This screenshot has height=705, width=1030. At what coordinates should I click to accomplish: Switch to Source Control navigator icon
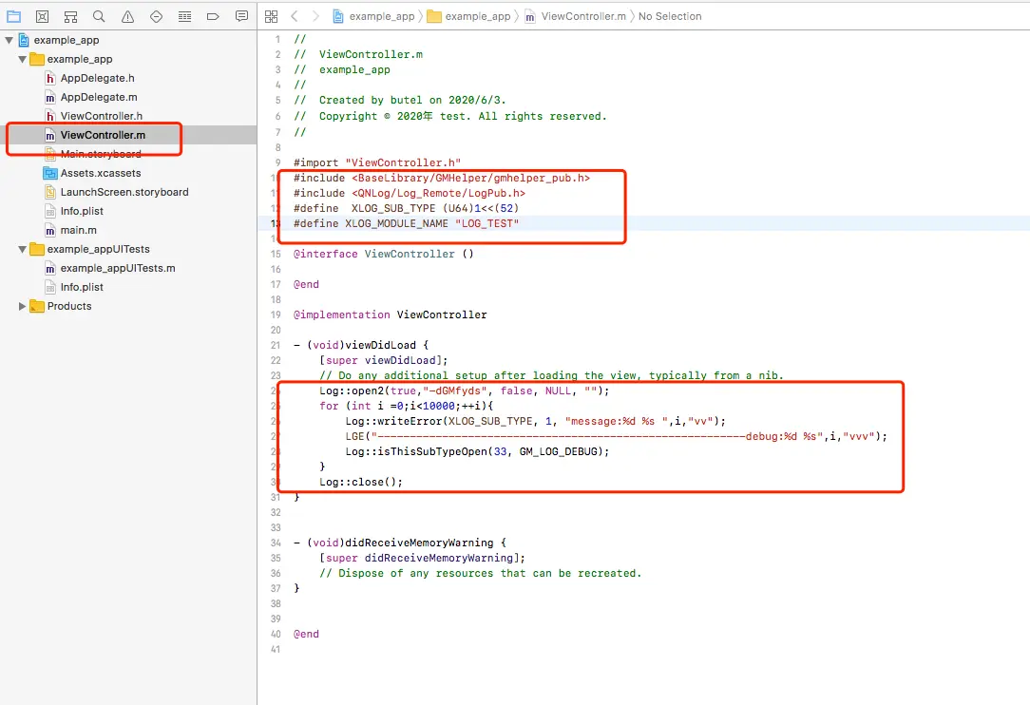coord(42,16)
